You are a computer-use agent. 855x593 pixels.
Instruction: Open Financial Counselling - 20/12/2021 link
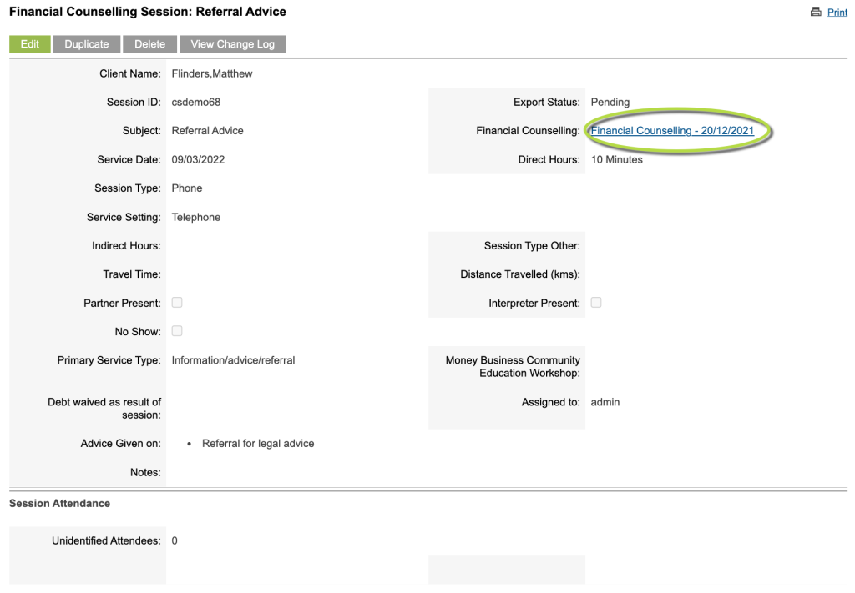point(672,131)
